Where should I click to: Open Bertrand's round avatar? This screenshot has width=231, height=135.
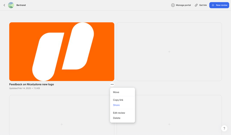tap(11, 5)
